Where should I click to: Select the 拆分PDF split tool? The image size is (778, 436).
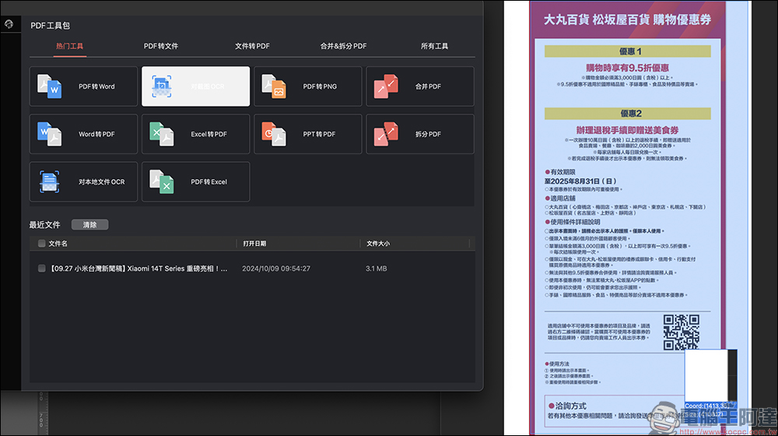tap(420, 134)
